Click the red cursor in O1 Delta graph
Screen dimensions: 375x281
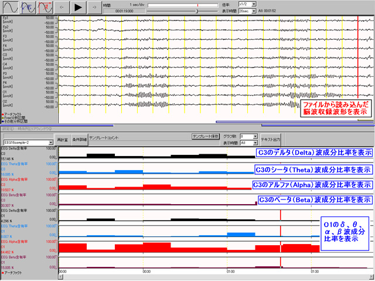coord(280,215)
